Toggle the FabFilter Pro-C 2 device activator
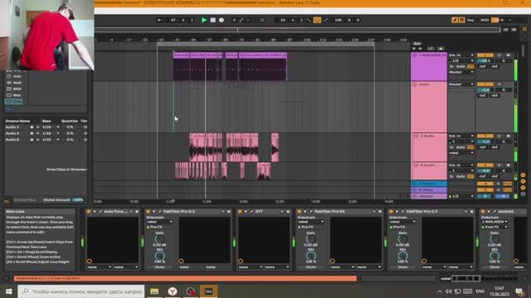531x298 pixels. click(x=391, y=212)
